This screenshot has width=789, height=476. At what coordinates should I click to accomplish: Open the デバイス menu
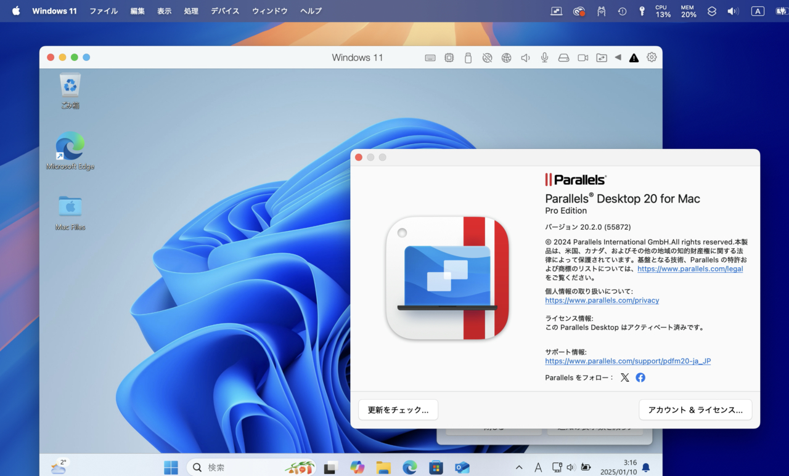point(225,11)
